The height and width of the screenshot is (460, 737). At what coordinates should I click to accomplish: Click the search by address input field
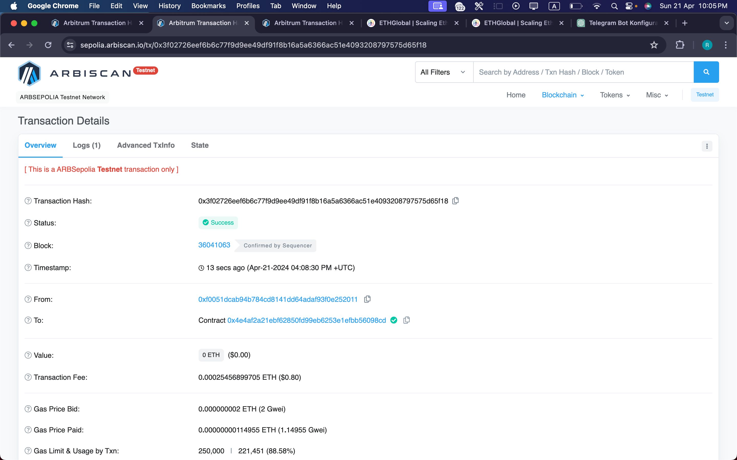(583, 72)
